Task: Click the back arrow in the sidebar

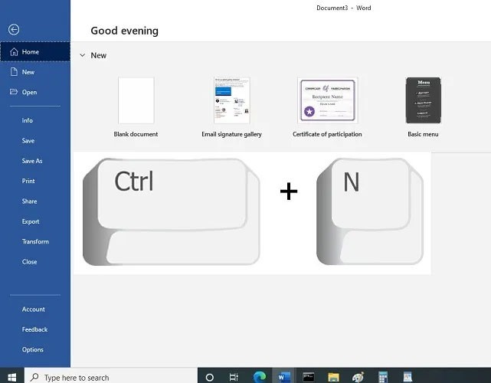Action: pyautogui.click(x=13, y=30)
